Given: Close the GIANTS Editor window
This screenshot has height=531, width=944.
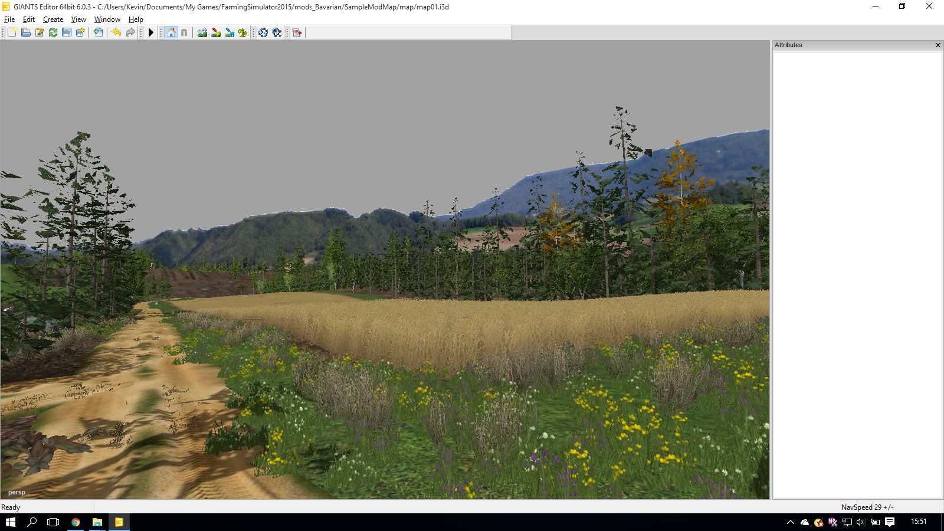Looking at the screenshot, I should click(929, 6).
